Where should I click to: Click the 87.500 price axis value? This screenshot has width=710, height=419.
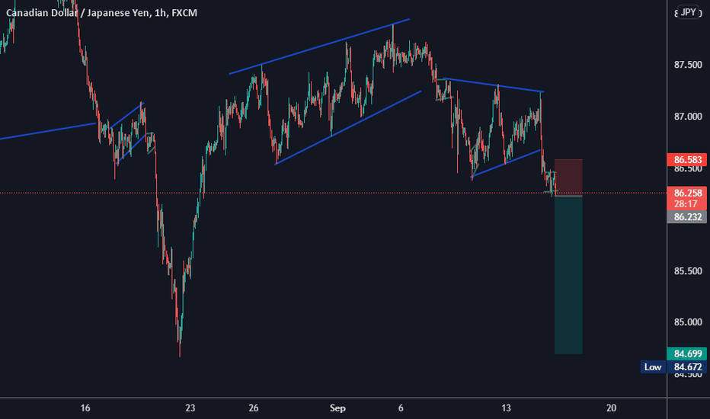tap(688, 66)
